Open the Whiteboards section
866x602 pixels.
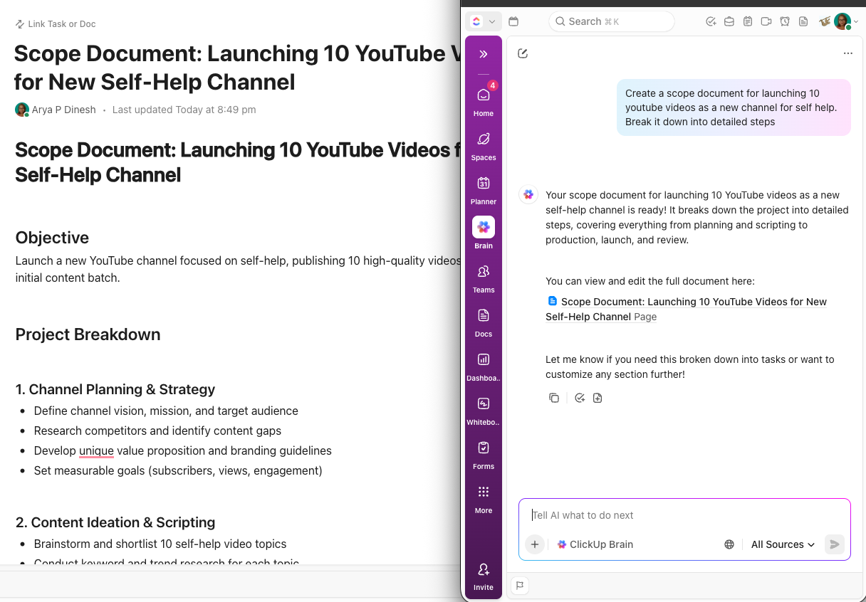(x=483, y=408)
